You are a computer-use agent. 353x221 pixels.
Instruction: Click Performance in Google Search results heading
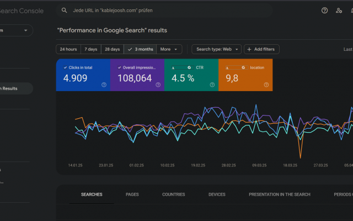tap(112, 30)
